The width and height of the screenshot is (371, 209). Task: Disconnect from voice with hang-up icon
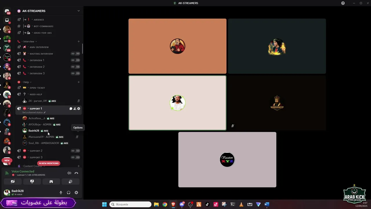click(76, 173)
